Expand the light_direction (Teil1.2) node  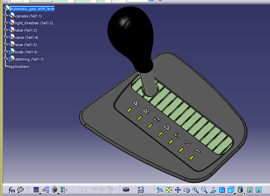point(5,23)
